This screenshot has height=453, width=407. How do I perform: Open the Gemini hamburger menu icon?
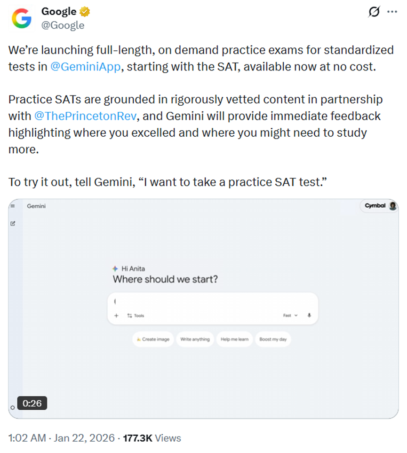[13, 206]
